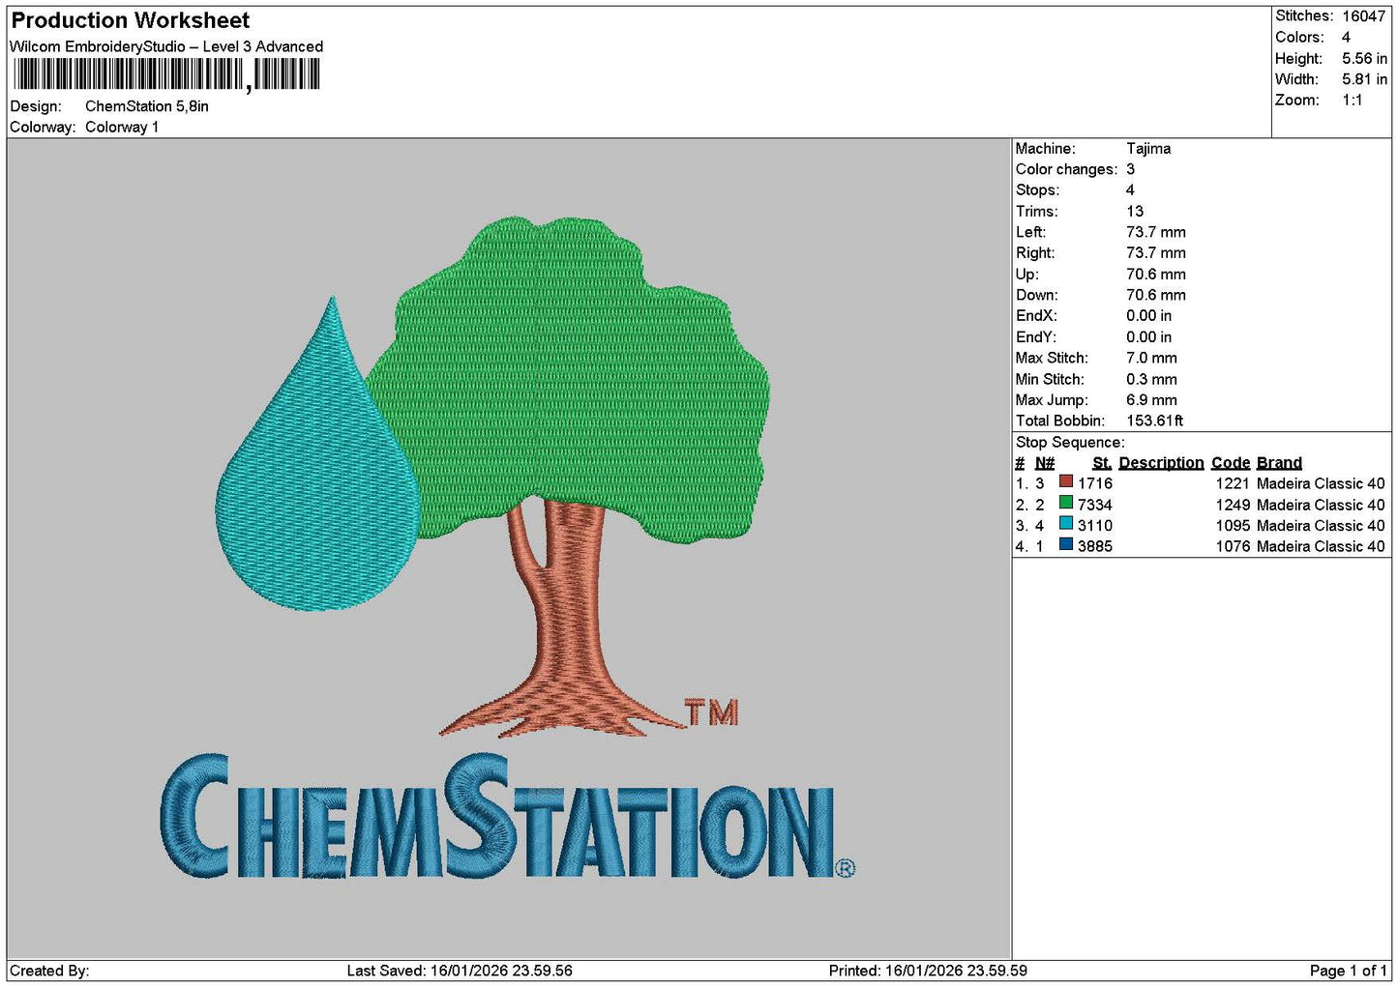Click the 'Printed: 16/01/2026 23.59.59' text

[x=928, y=971]
